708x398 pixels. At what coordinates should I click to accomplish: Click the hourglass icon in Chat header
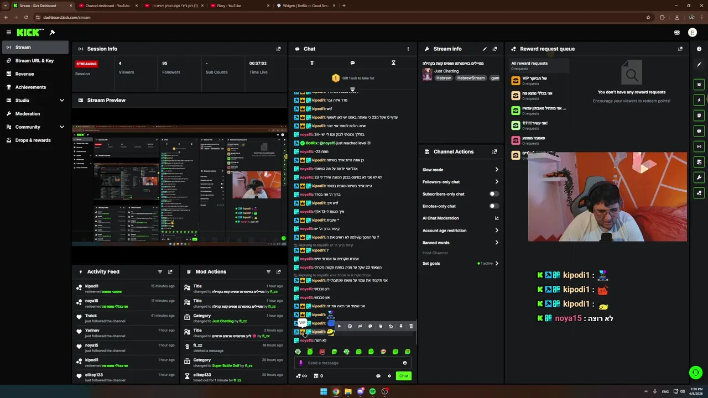tap(393, 63)
